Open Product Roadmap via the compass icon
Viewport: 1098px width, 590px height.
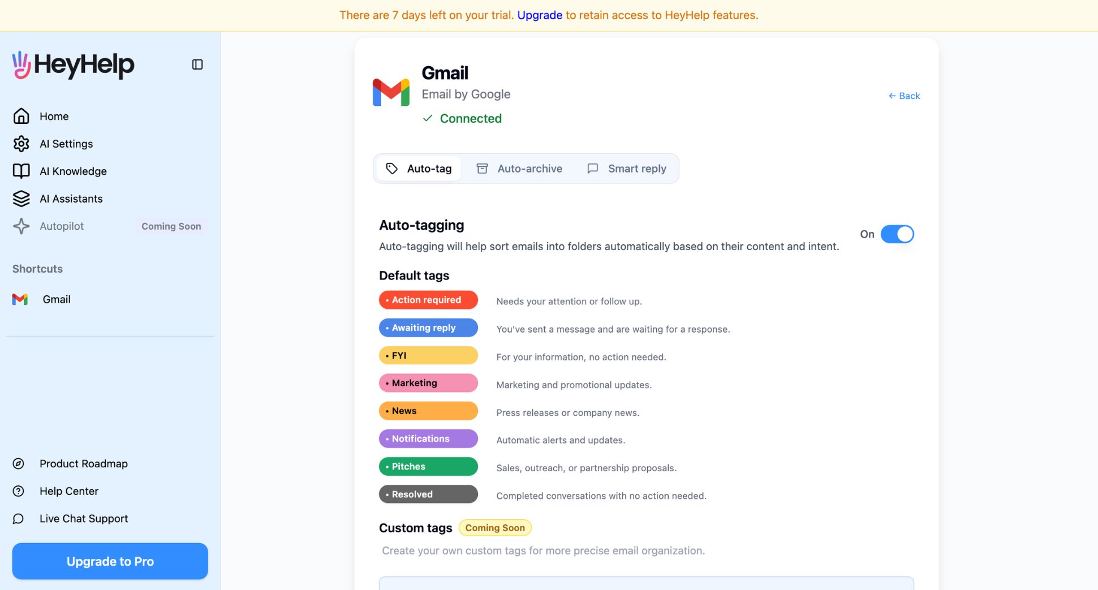[x=19, y=463]
